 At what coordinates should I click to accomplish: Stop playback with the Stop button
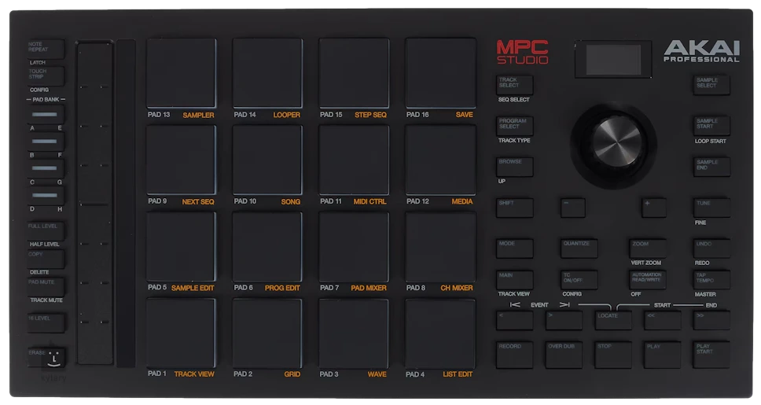pyautogui.click(x=613, y=355)
